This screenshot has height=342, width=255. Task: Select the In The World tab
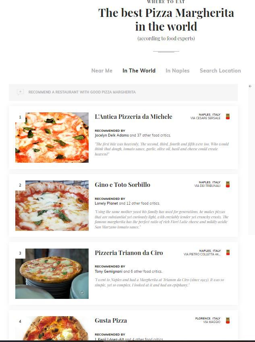(139, 70)
